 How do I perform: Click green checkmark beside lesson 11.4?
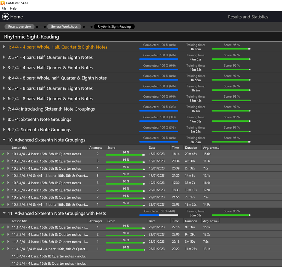pyautogui.click(x=3, y=249)
